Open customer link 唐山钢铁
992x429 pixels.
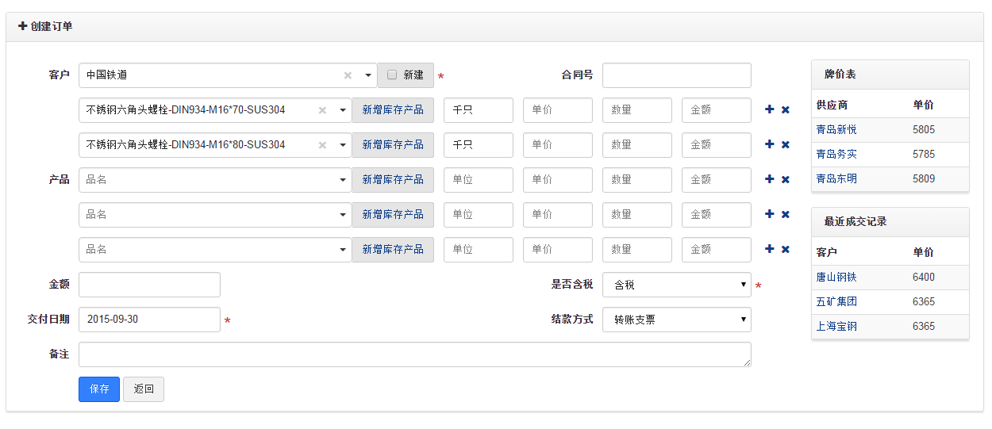[x=836, y=278]
